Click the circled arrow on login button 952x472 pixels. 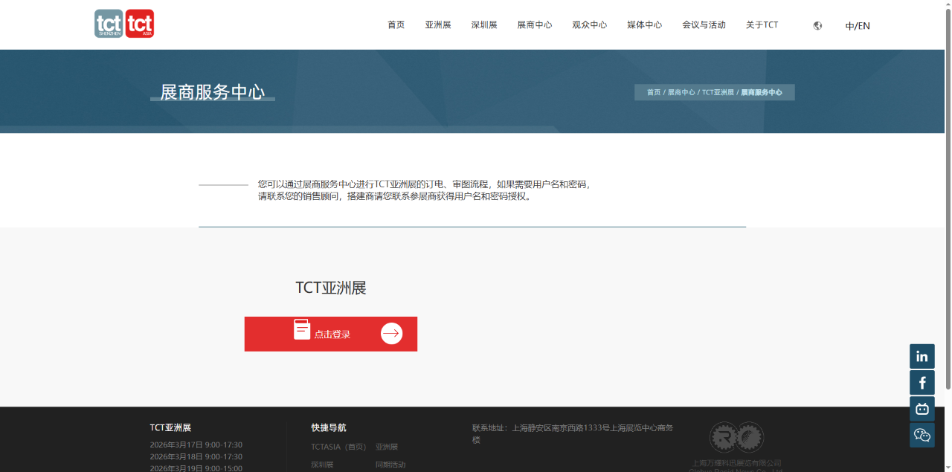(391, 334)
